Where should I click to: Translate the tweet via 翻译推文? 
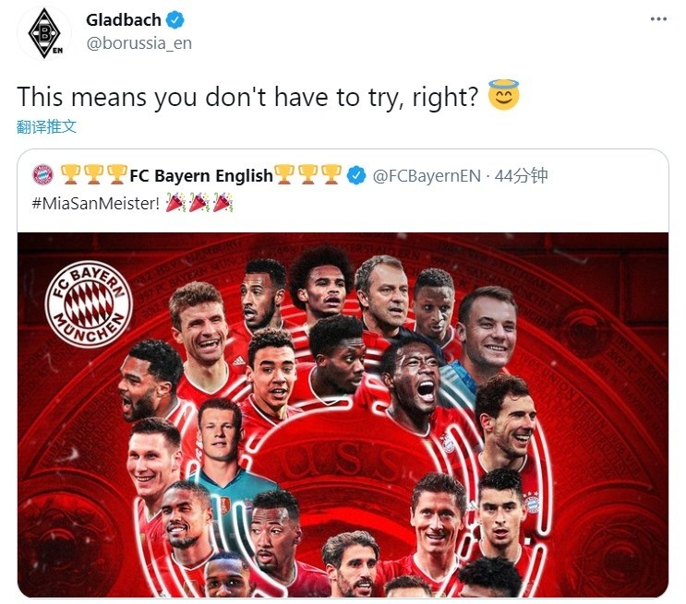click(46, 126)
